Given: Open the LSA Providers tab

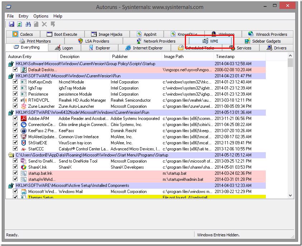Looking at the screenshot, I should pyautogui.click(x=94, y=41).
